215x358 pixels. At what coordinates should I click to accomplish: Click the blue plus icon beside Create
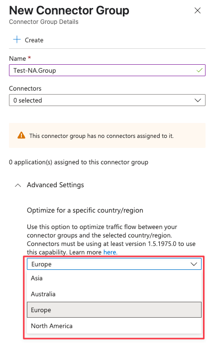tap(17, 40)
